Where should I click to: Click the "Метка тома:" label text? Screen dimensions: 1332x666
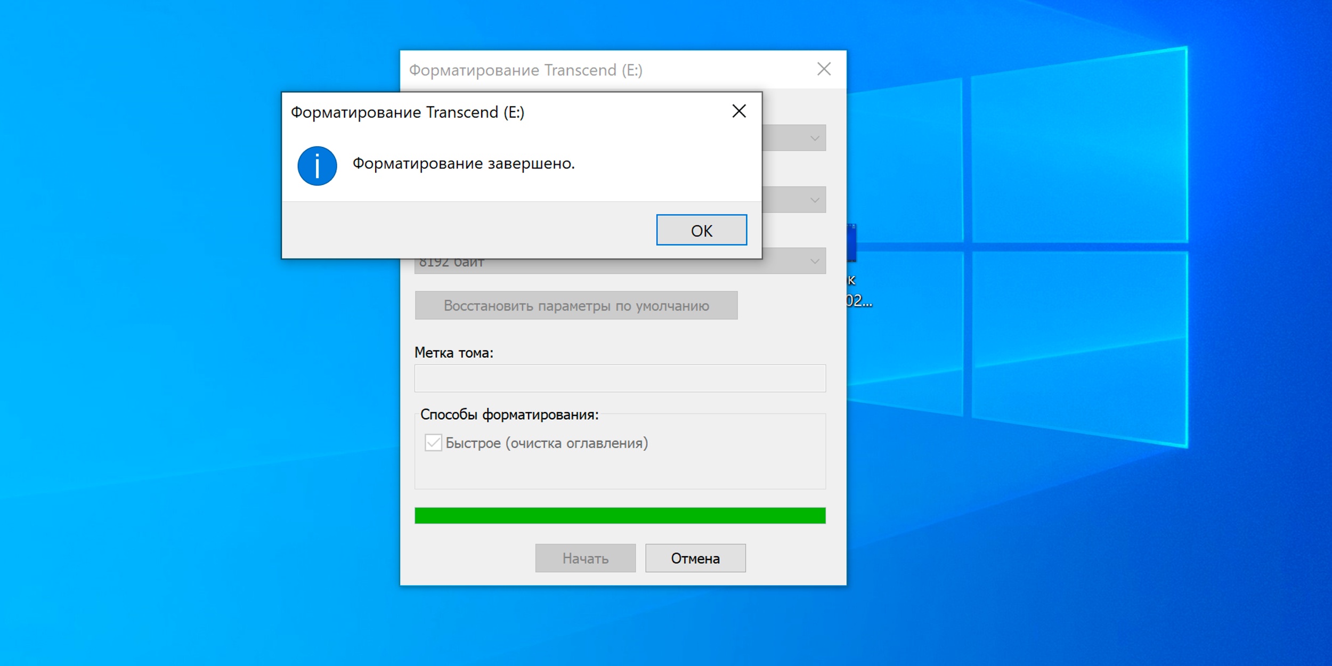(454, 353)
